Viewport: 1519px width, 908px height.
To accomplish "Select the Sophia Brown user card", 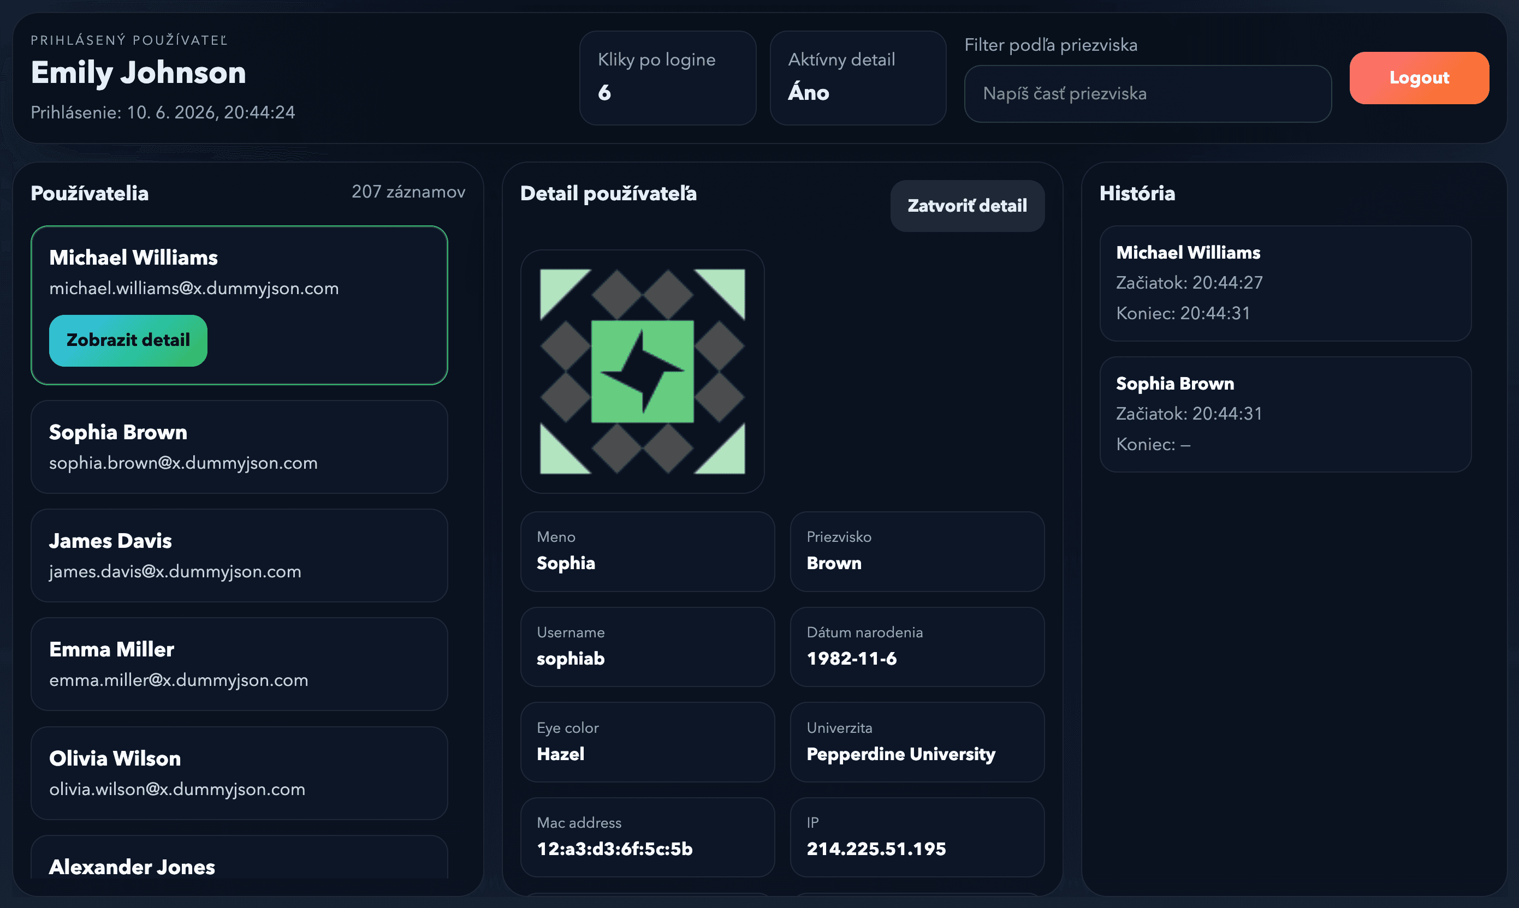I will [239, 447].
